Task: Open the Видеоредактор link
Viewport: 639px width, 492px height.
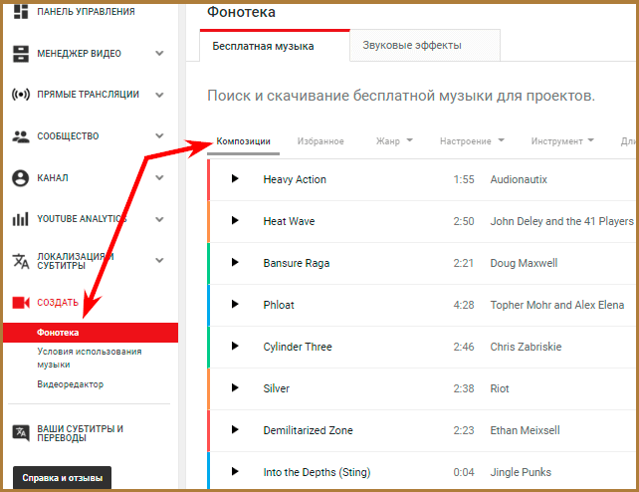Action: [71, 384]
